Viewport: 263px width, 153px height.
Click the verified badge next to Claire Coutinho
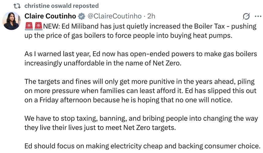[x=82, y=16]
